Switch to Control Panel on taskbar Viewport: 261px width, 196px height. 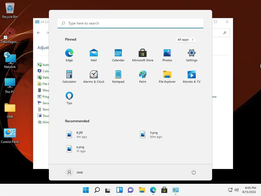click(175, 190)
